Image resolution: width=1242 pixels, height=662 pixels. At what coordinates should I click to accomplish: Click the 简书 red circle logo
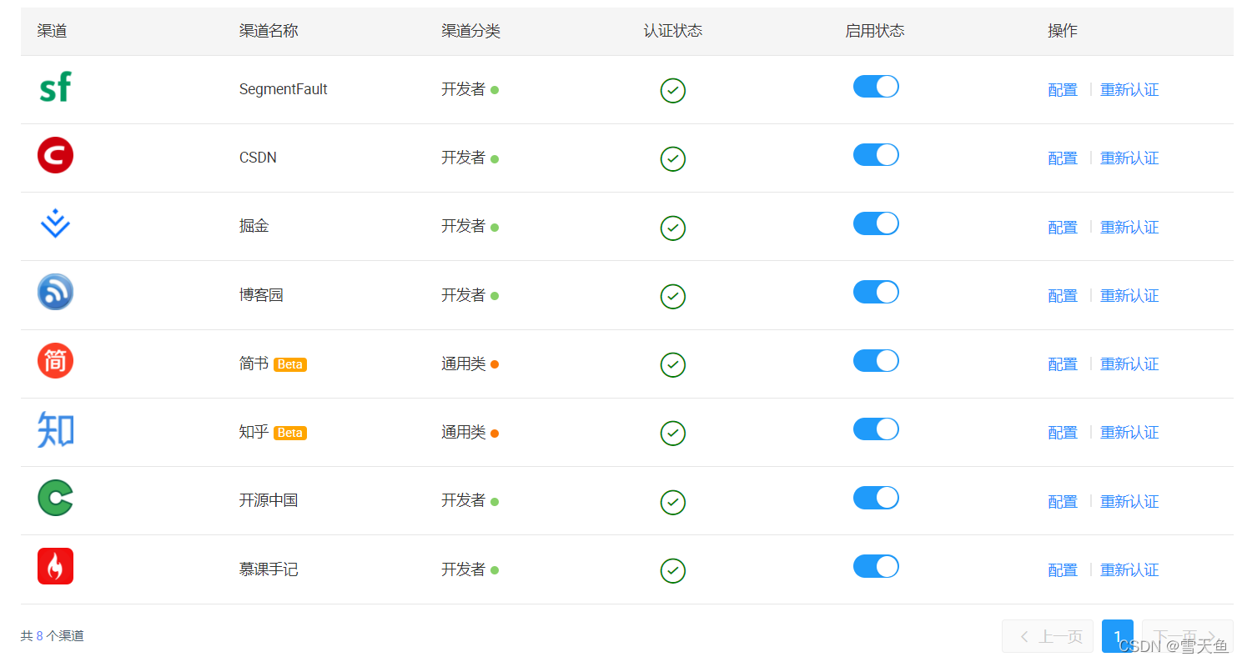pyautogui.click(x=55, y=361)
